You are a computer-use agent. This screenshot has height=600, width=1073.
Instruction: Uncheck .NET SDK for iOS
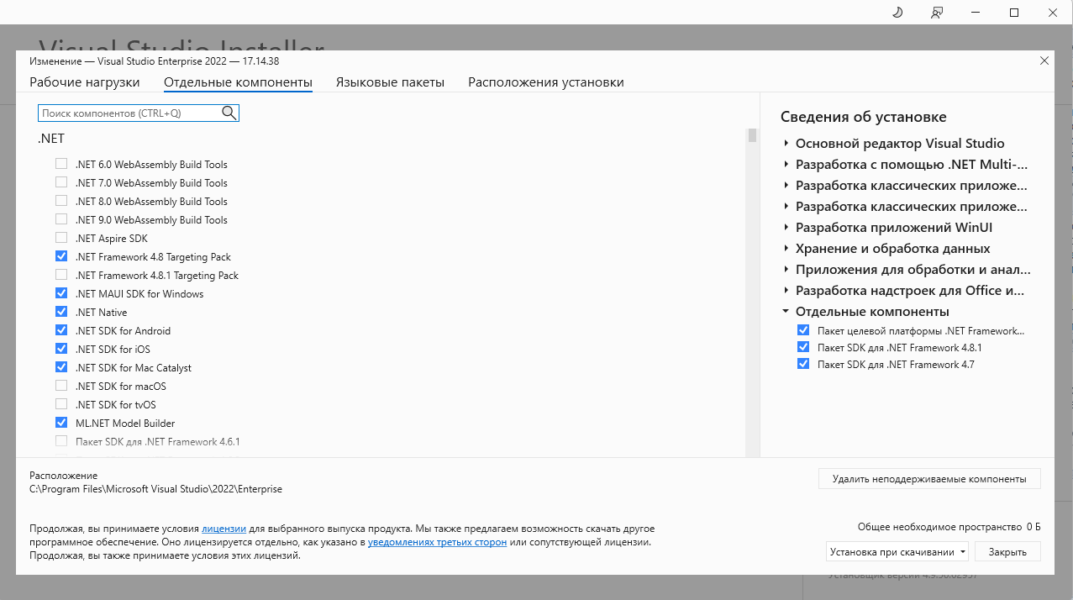pyautogui.click(x=61, y=350)
